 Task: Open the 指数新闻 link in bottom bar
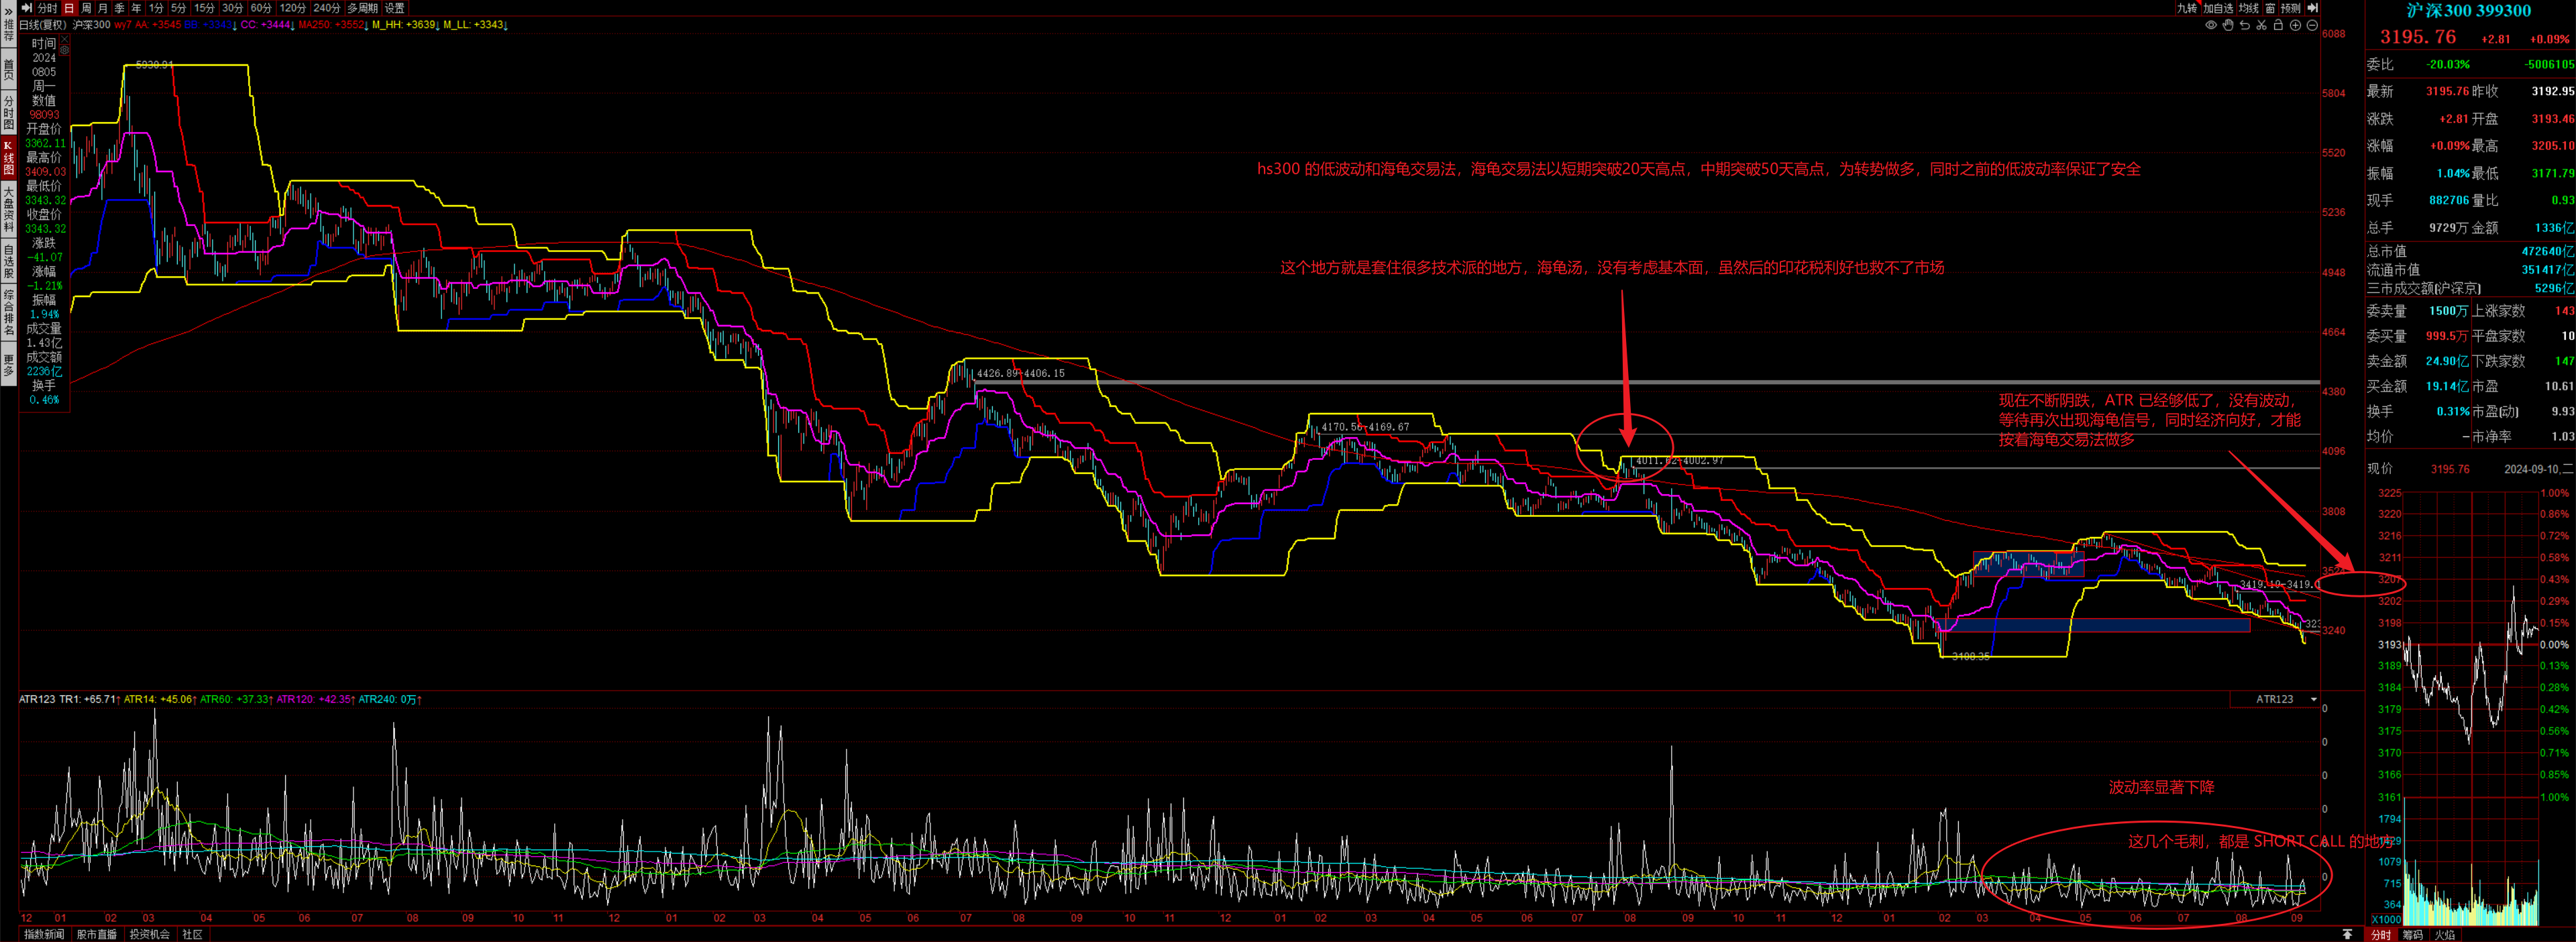44,934
